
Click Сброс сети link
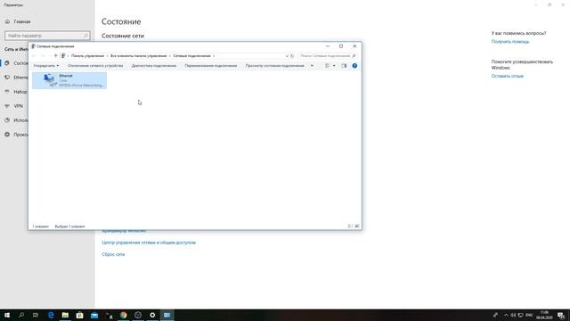(113, 254)
